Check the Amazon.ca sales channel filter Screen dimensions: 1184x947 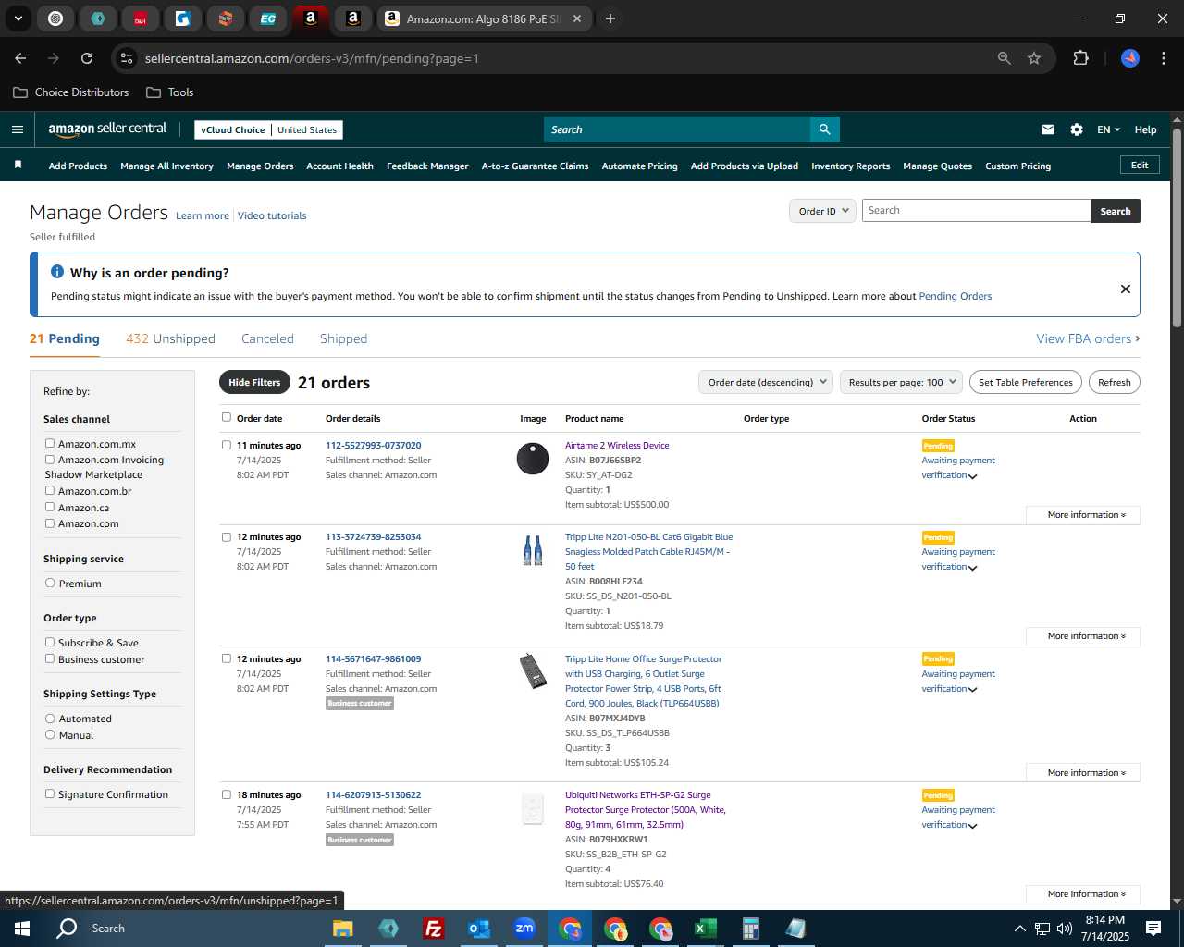click(50, 507)
